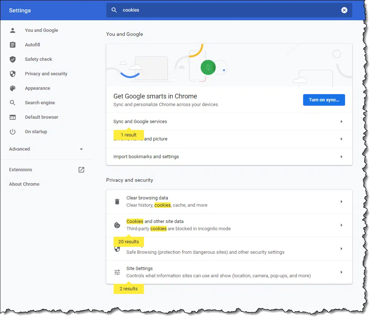Image resolution: width=374 pixels, height=320 pixels.
Task: Click the shield checkmark icon for Safety check
Action: (x=13, y=59)
